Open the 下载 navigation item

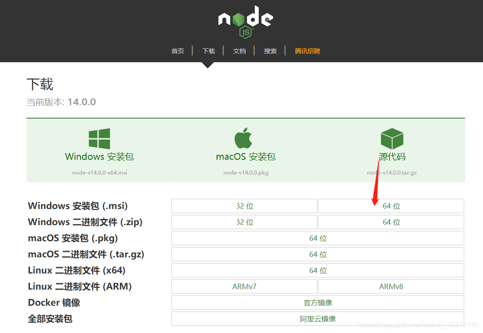pyautogui.click(x=209, y=51)
